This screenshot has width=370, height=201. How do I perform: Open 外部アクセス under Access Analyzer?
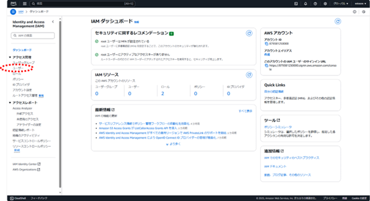(x=25, y=114)
